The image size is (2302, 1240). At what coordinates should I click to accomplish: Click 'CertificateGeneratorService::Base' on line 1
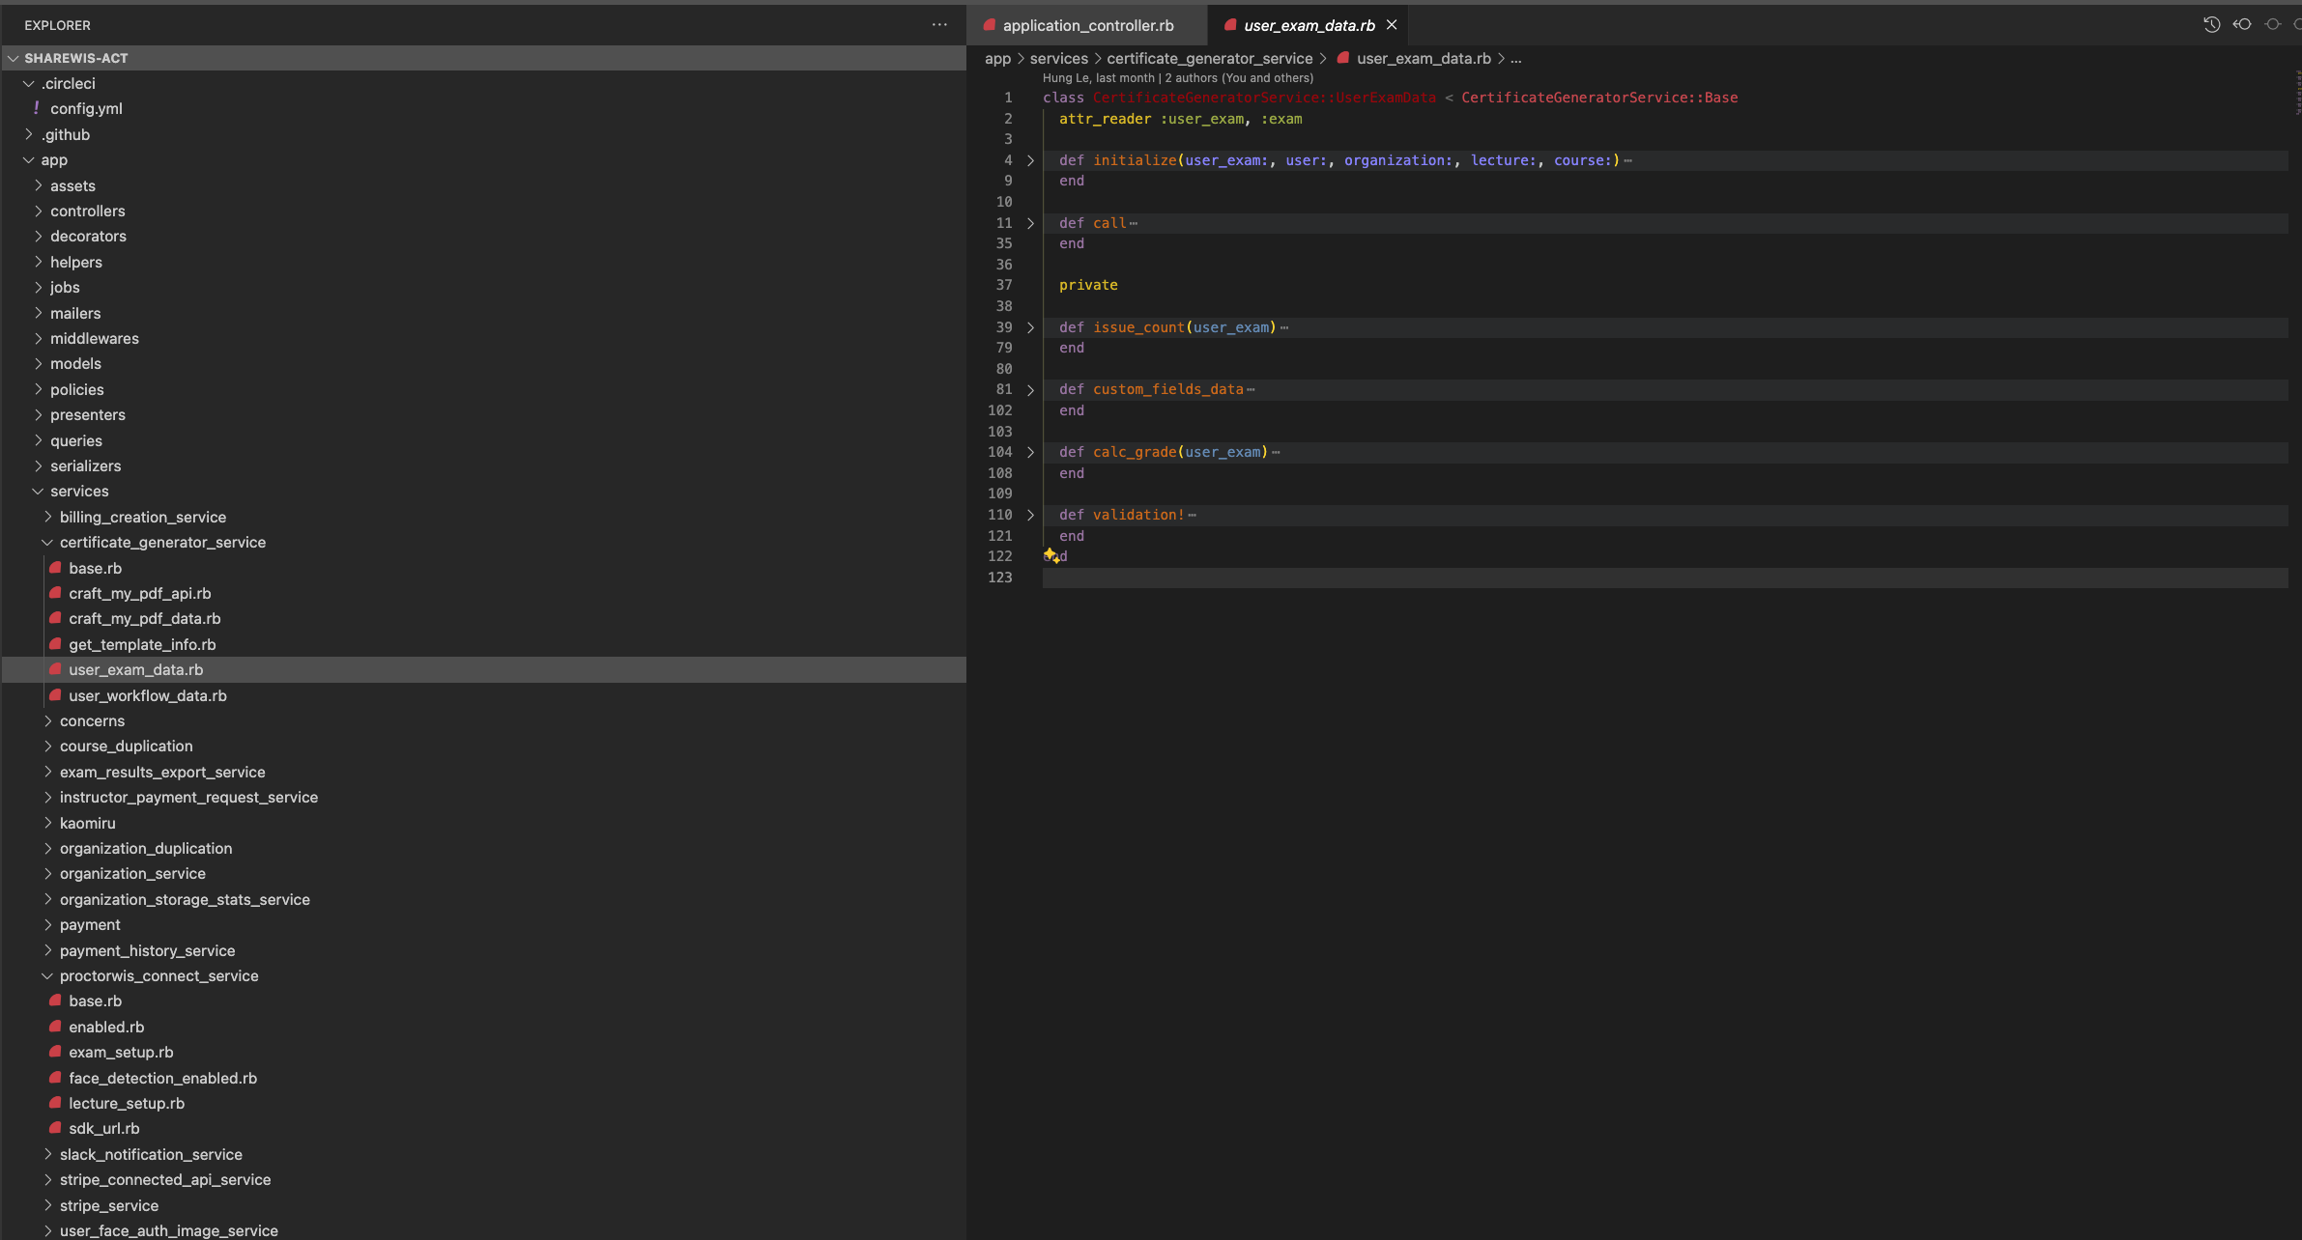coord(1599,98)
